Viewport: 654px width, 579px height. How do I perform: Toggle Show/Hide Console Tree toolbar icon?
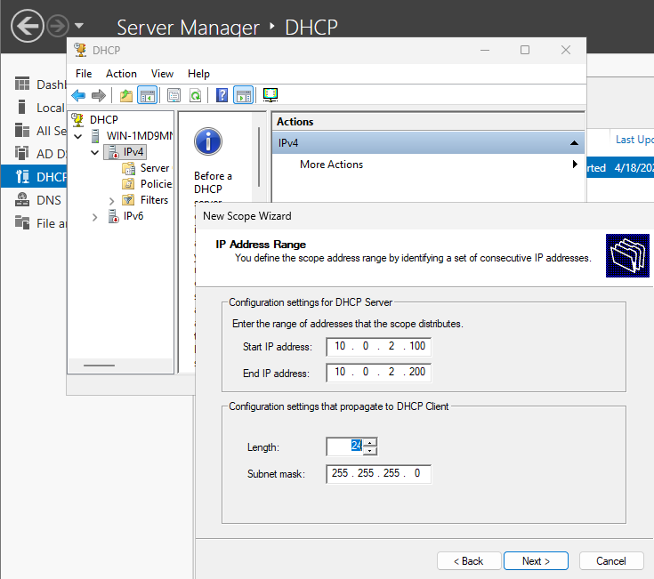[x=147, y=95]
